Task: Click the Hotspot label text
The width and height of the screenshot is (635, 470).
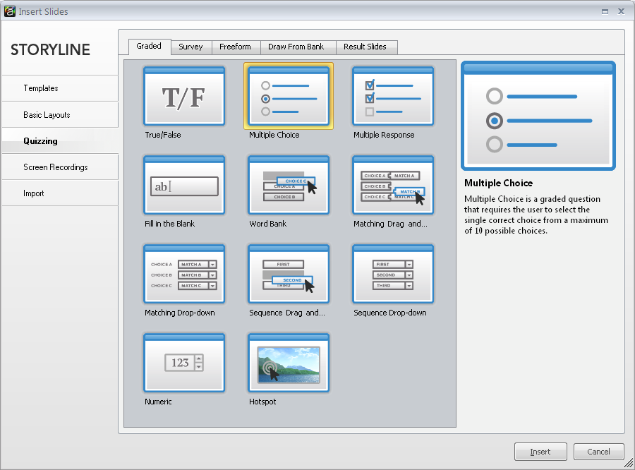Action: [x=262, y=402]
